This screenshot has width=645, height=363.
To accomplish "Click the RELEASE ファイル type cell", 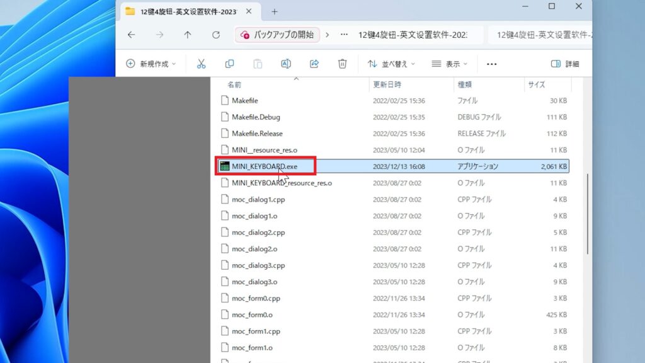I will click(x=482, y=134).
